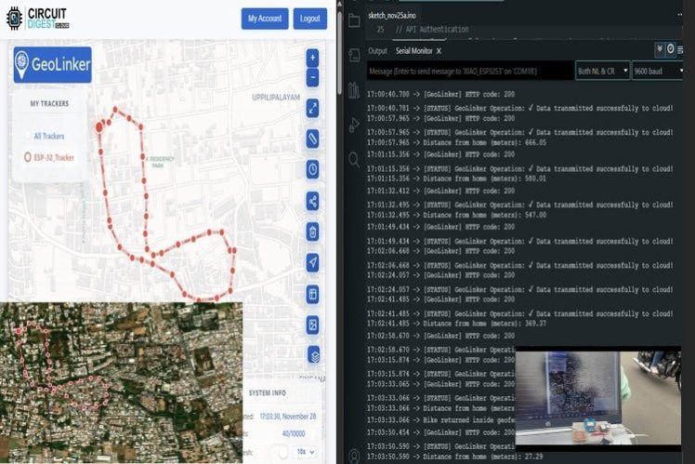Select the sketch_nov25a.ino file tab

[400, 16]
